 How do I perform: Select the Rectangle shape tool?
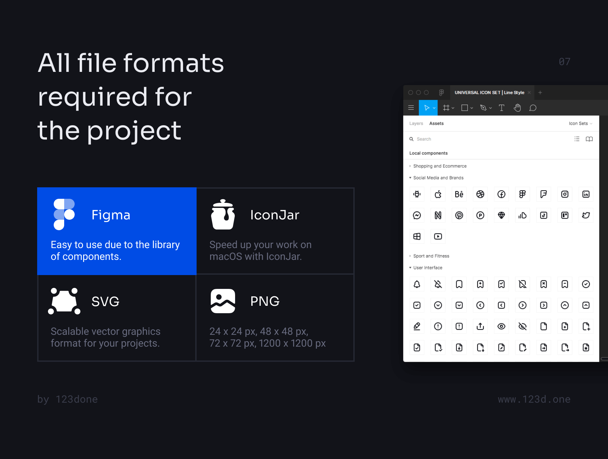[x=465, y=108]
